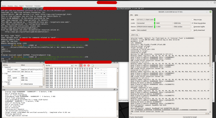This screenshot has width=216, height=118.
Task: Select 1-byte view icon in memory toolbar
Action: click(81, 66)
